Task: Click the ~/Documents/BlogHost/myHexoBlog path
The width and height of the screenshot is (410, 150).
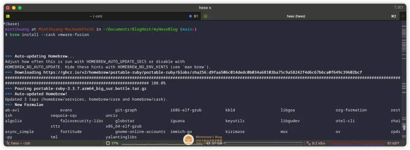Action: (x=140, y=29)
